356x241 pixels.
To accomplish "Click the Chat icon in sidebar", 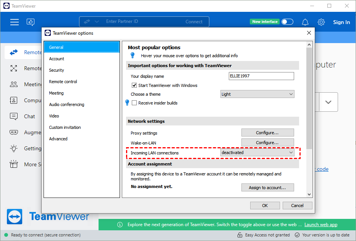I will coord(14,116).
